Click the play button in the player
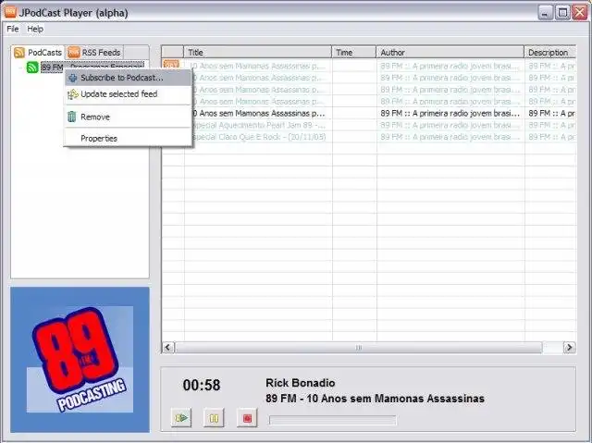This screenshot has width=592, height=443. pos(181,418)
